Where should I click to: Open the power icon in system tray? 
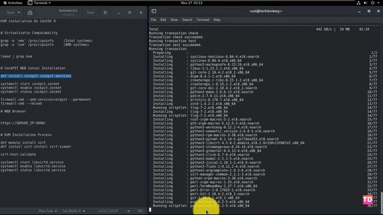[373, 3]
